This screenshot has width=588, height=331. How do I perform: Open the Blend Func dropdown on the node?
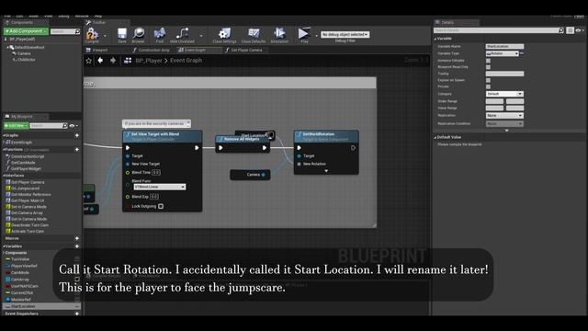coord(159,187)
